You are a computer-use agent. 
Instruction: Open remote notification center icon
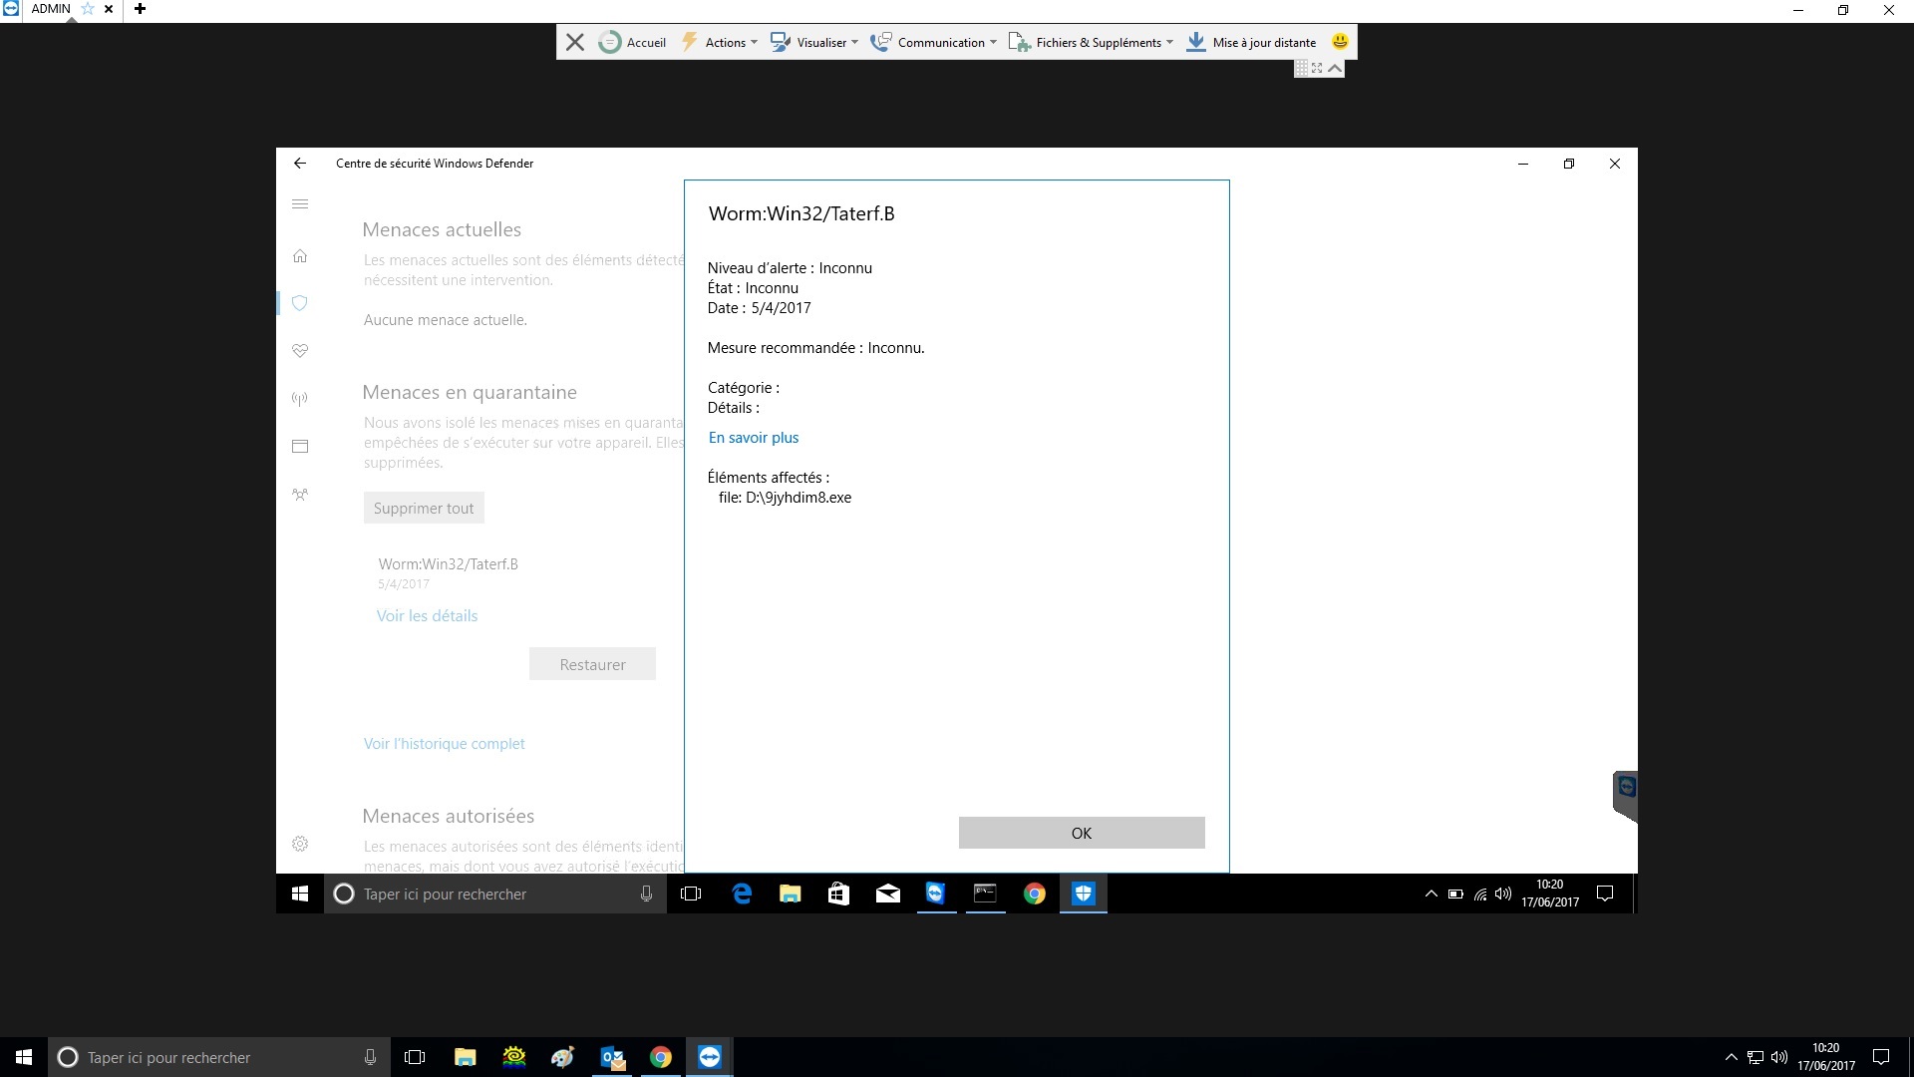tap(1605, 894)
